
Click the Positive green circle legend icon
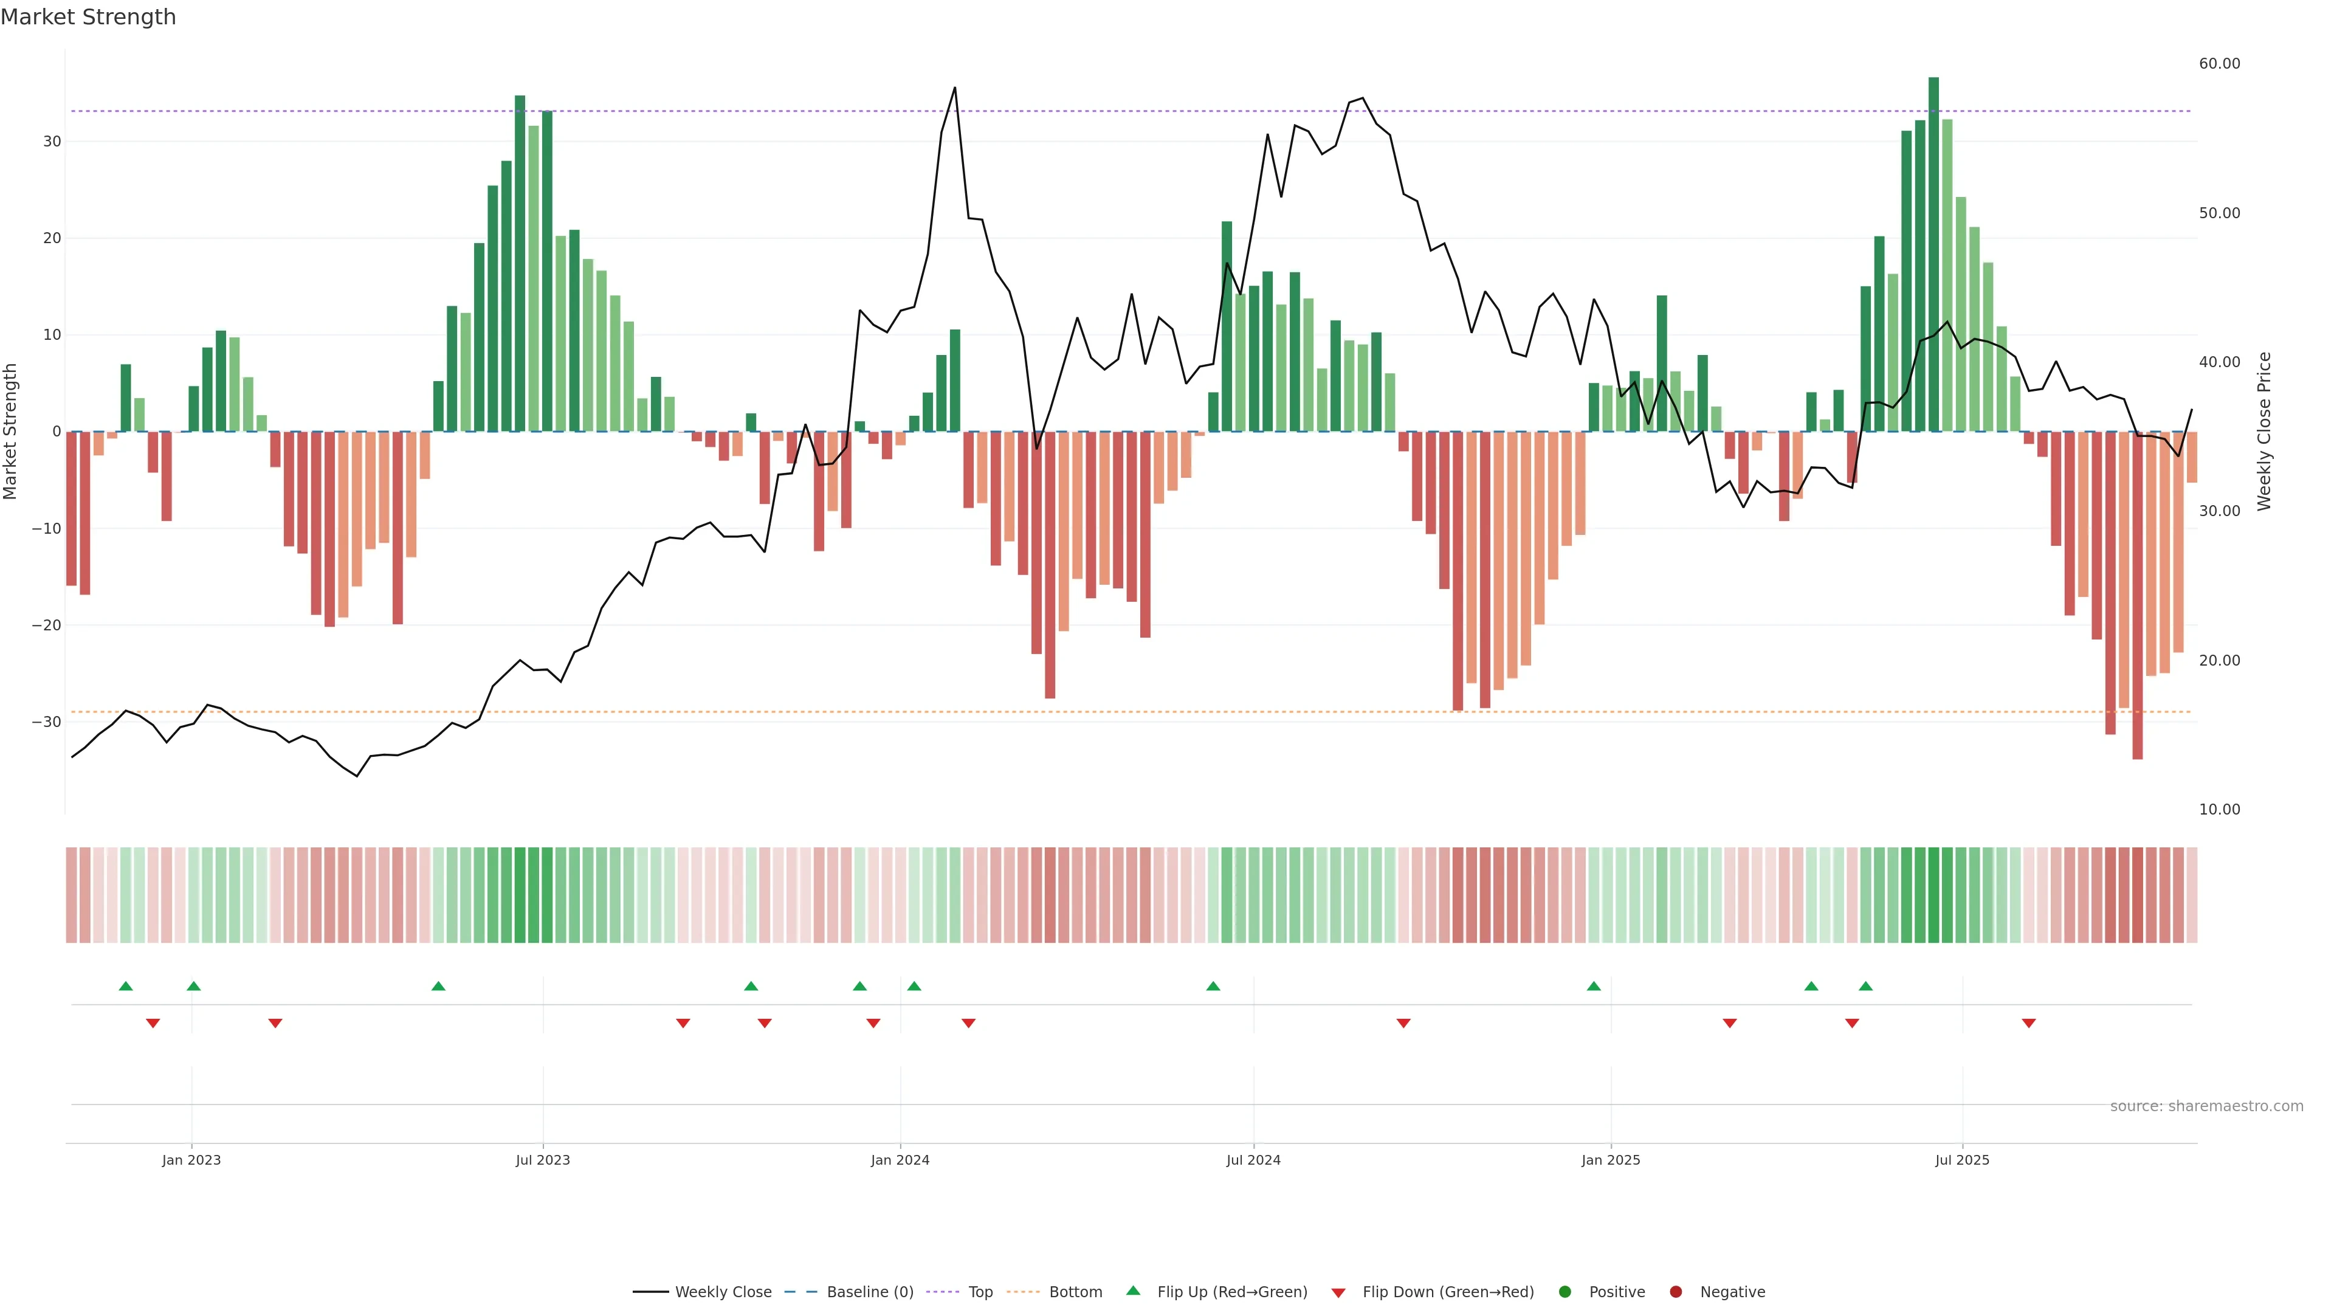pyautogui.click(x=1565, y=1291)
